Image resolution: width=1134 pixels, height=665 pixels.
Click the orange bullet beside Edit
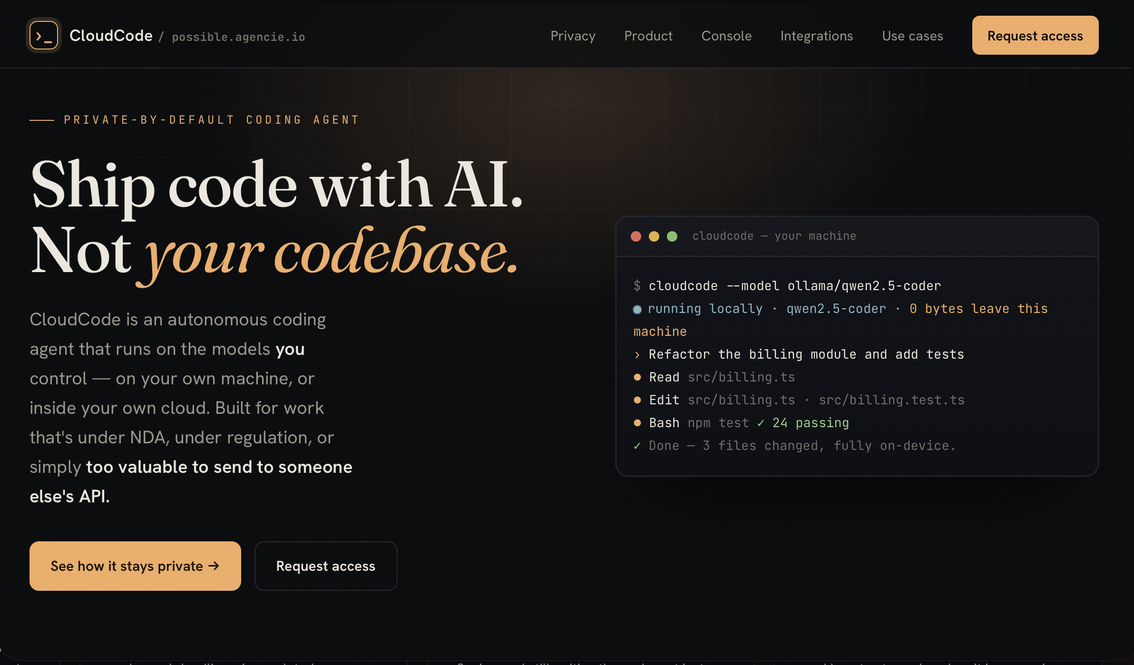coord(637,400)
